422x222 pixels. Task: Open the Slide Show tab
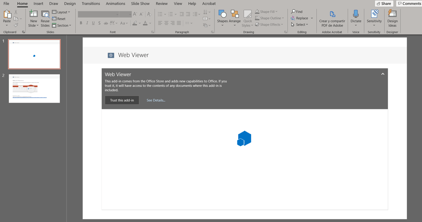(x=140, y=4)
